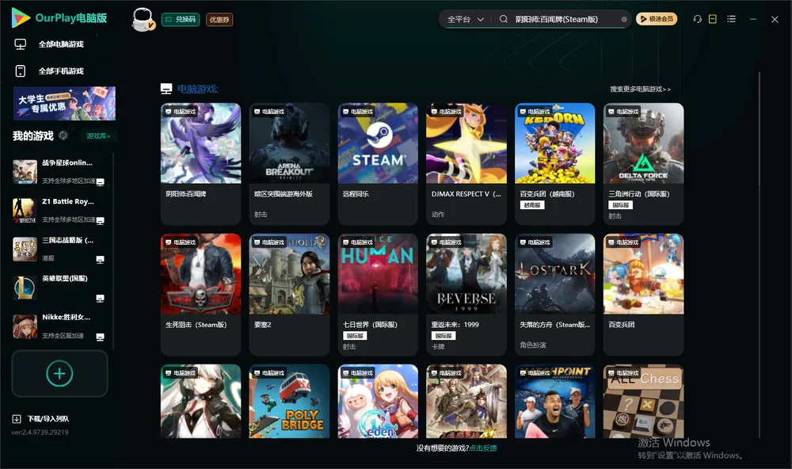The height and width of the screenshot is (469, 792).
Task: Open the DJMAX RESPECT V card
Action: tap(466, 164)
